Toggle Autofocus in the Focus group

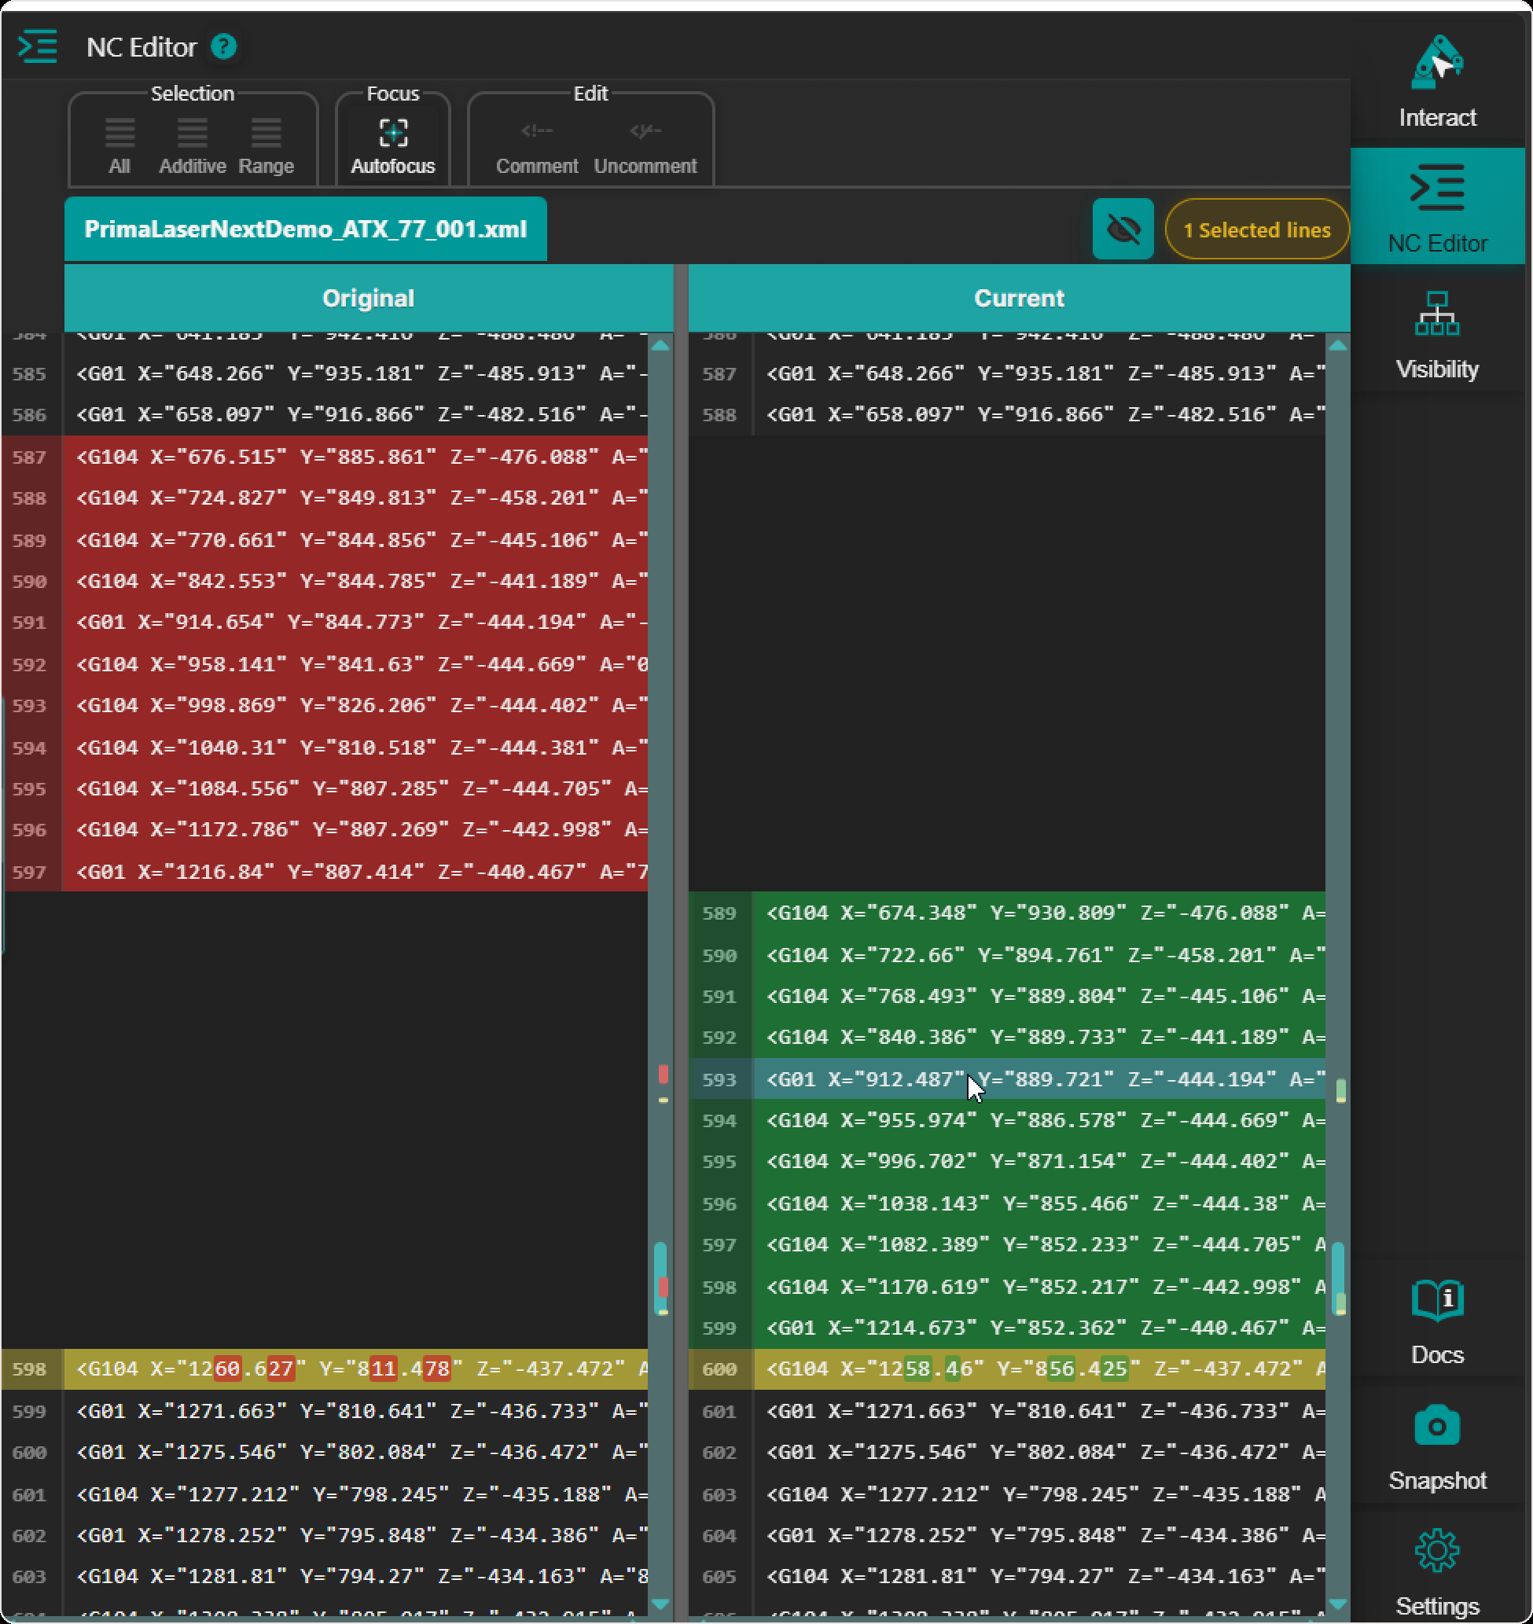point(392,146)
